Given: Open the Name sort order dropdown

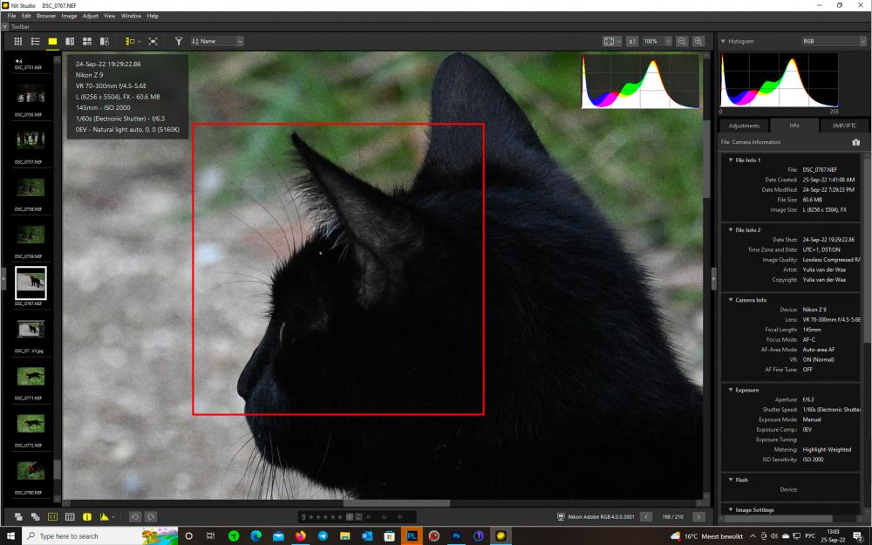Looking at the screenshot, I should pyautogui.click(x=217, y=41).
